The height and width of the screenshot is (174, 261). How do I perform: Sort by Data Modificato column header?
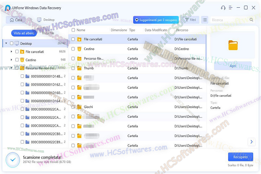pyautogui.click(x=156, y=30)
